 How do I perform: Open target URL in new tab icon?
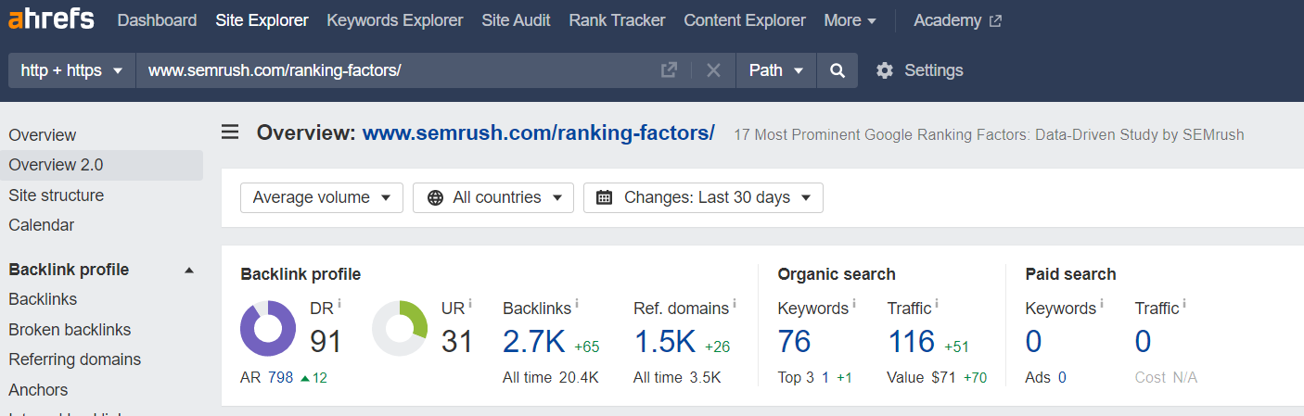(x=669, y=70)
